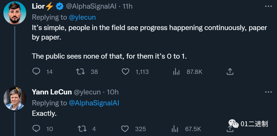Reply to Yann LeCun's tweet
277x136 pixels.
pyautogui.click(x=36, y=128)
